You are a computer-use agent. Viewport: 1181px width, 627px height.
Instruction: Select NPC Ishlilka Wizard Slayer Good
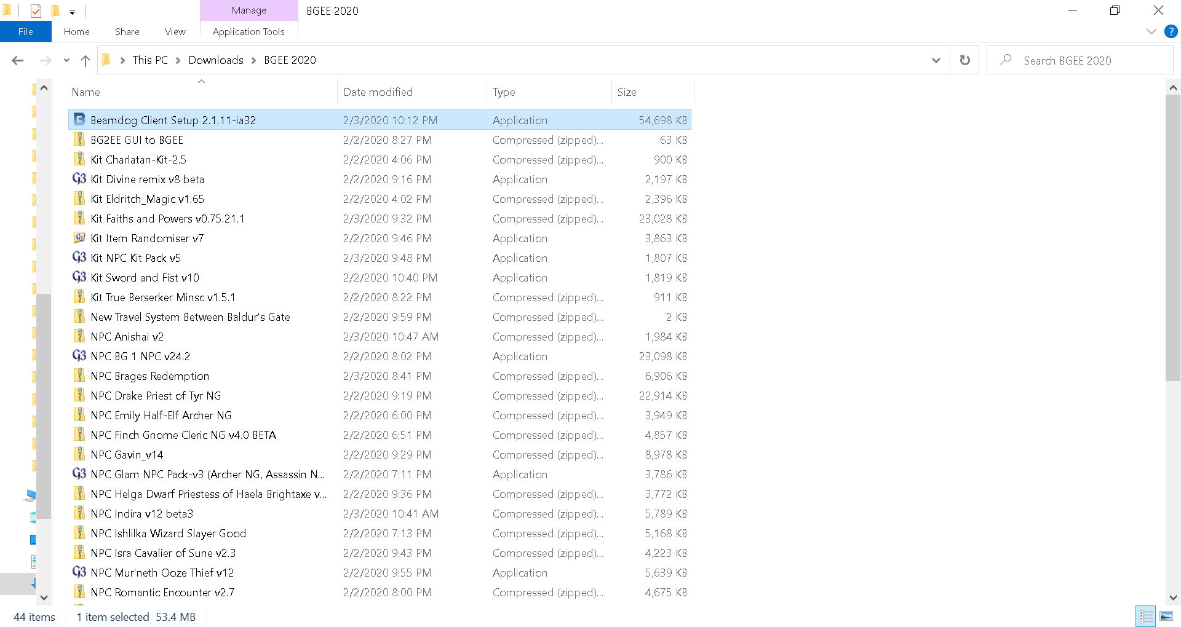[x=380, y=533]
